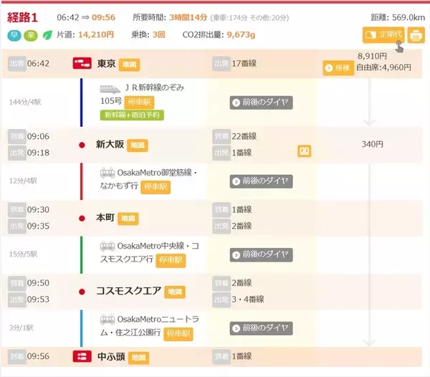Click the green 楽 easy-route badge

click(x=31, y=35)
